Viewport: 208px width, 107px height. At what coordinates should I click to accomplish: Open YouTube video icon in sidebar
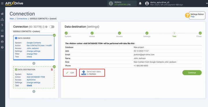click(x=2, y=36)
